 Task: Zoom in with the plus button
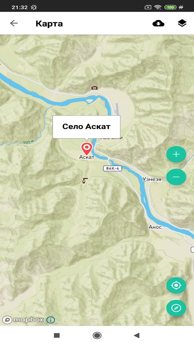(x=176, y=154)
